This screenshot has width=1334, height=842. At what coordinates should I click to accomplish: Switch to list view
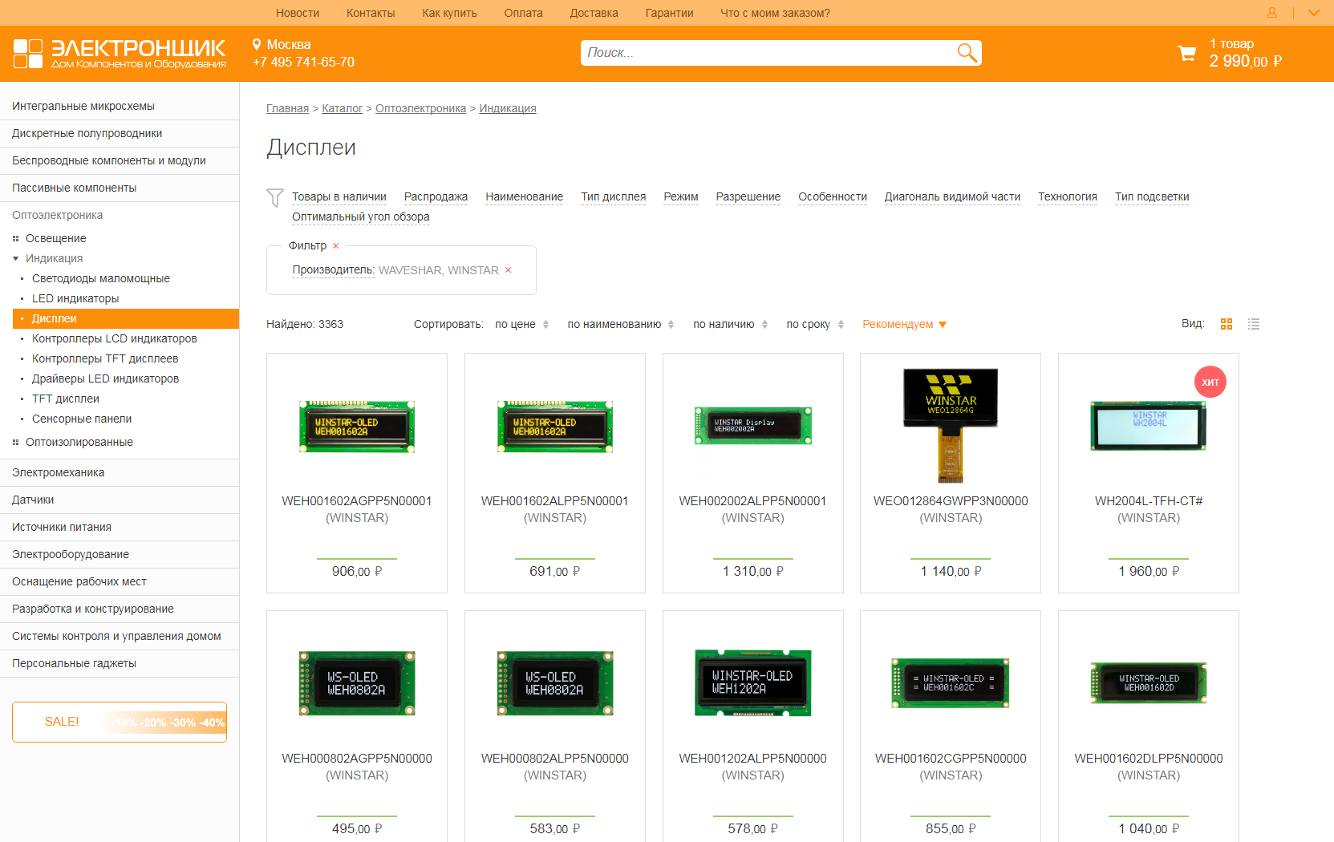coord(1254,324)
